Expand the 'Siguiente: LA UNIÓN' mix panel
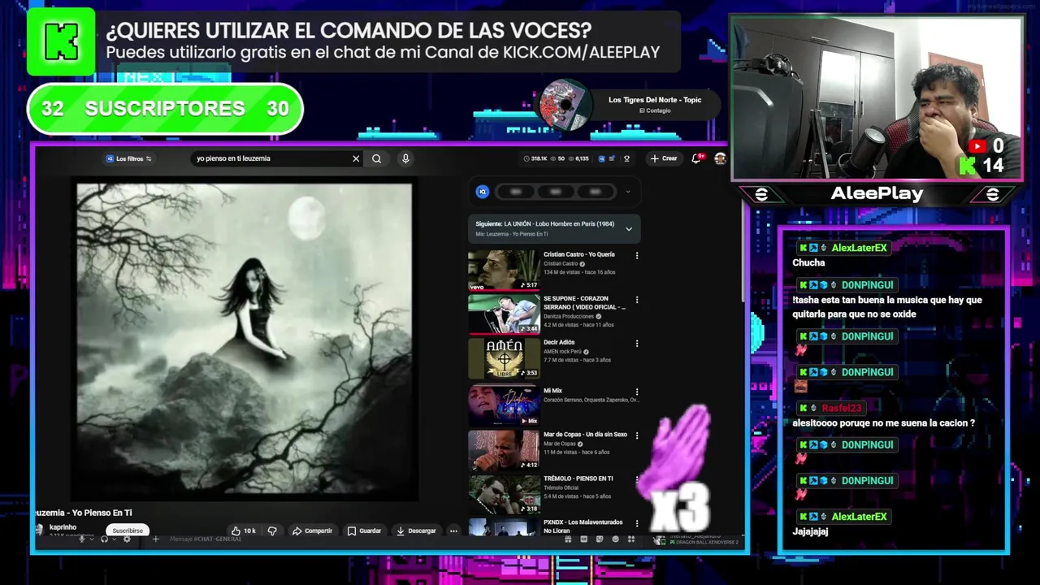This screenshot has width=1040, height=585. 628,229
